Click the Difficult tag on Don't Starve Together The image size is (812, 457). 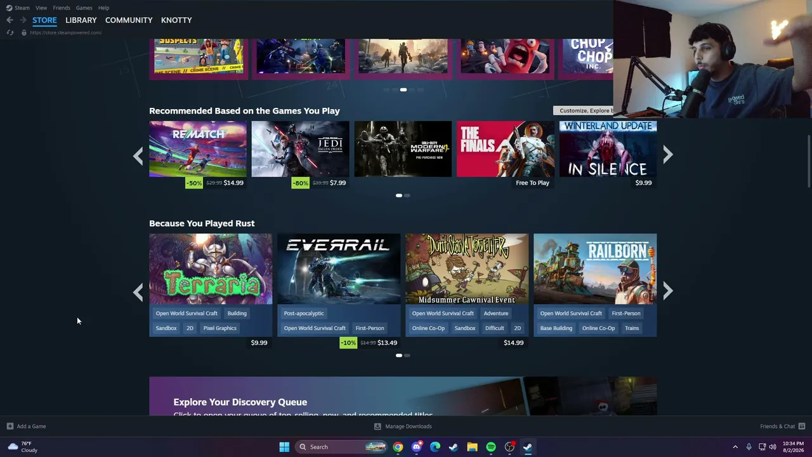pos(495,328)
